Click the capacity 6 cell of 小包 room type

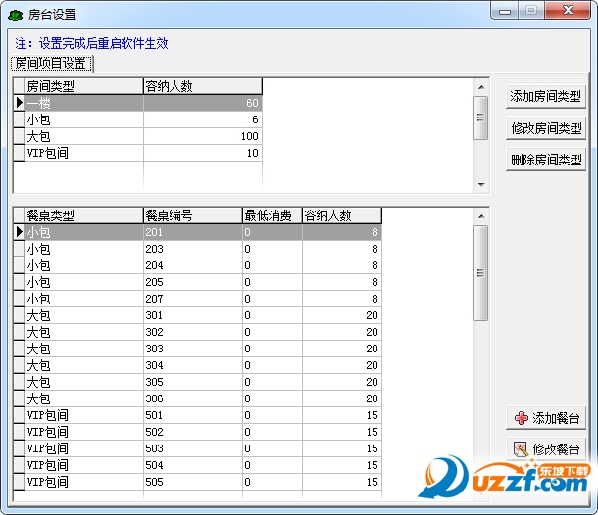203,119
